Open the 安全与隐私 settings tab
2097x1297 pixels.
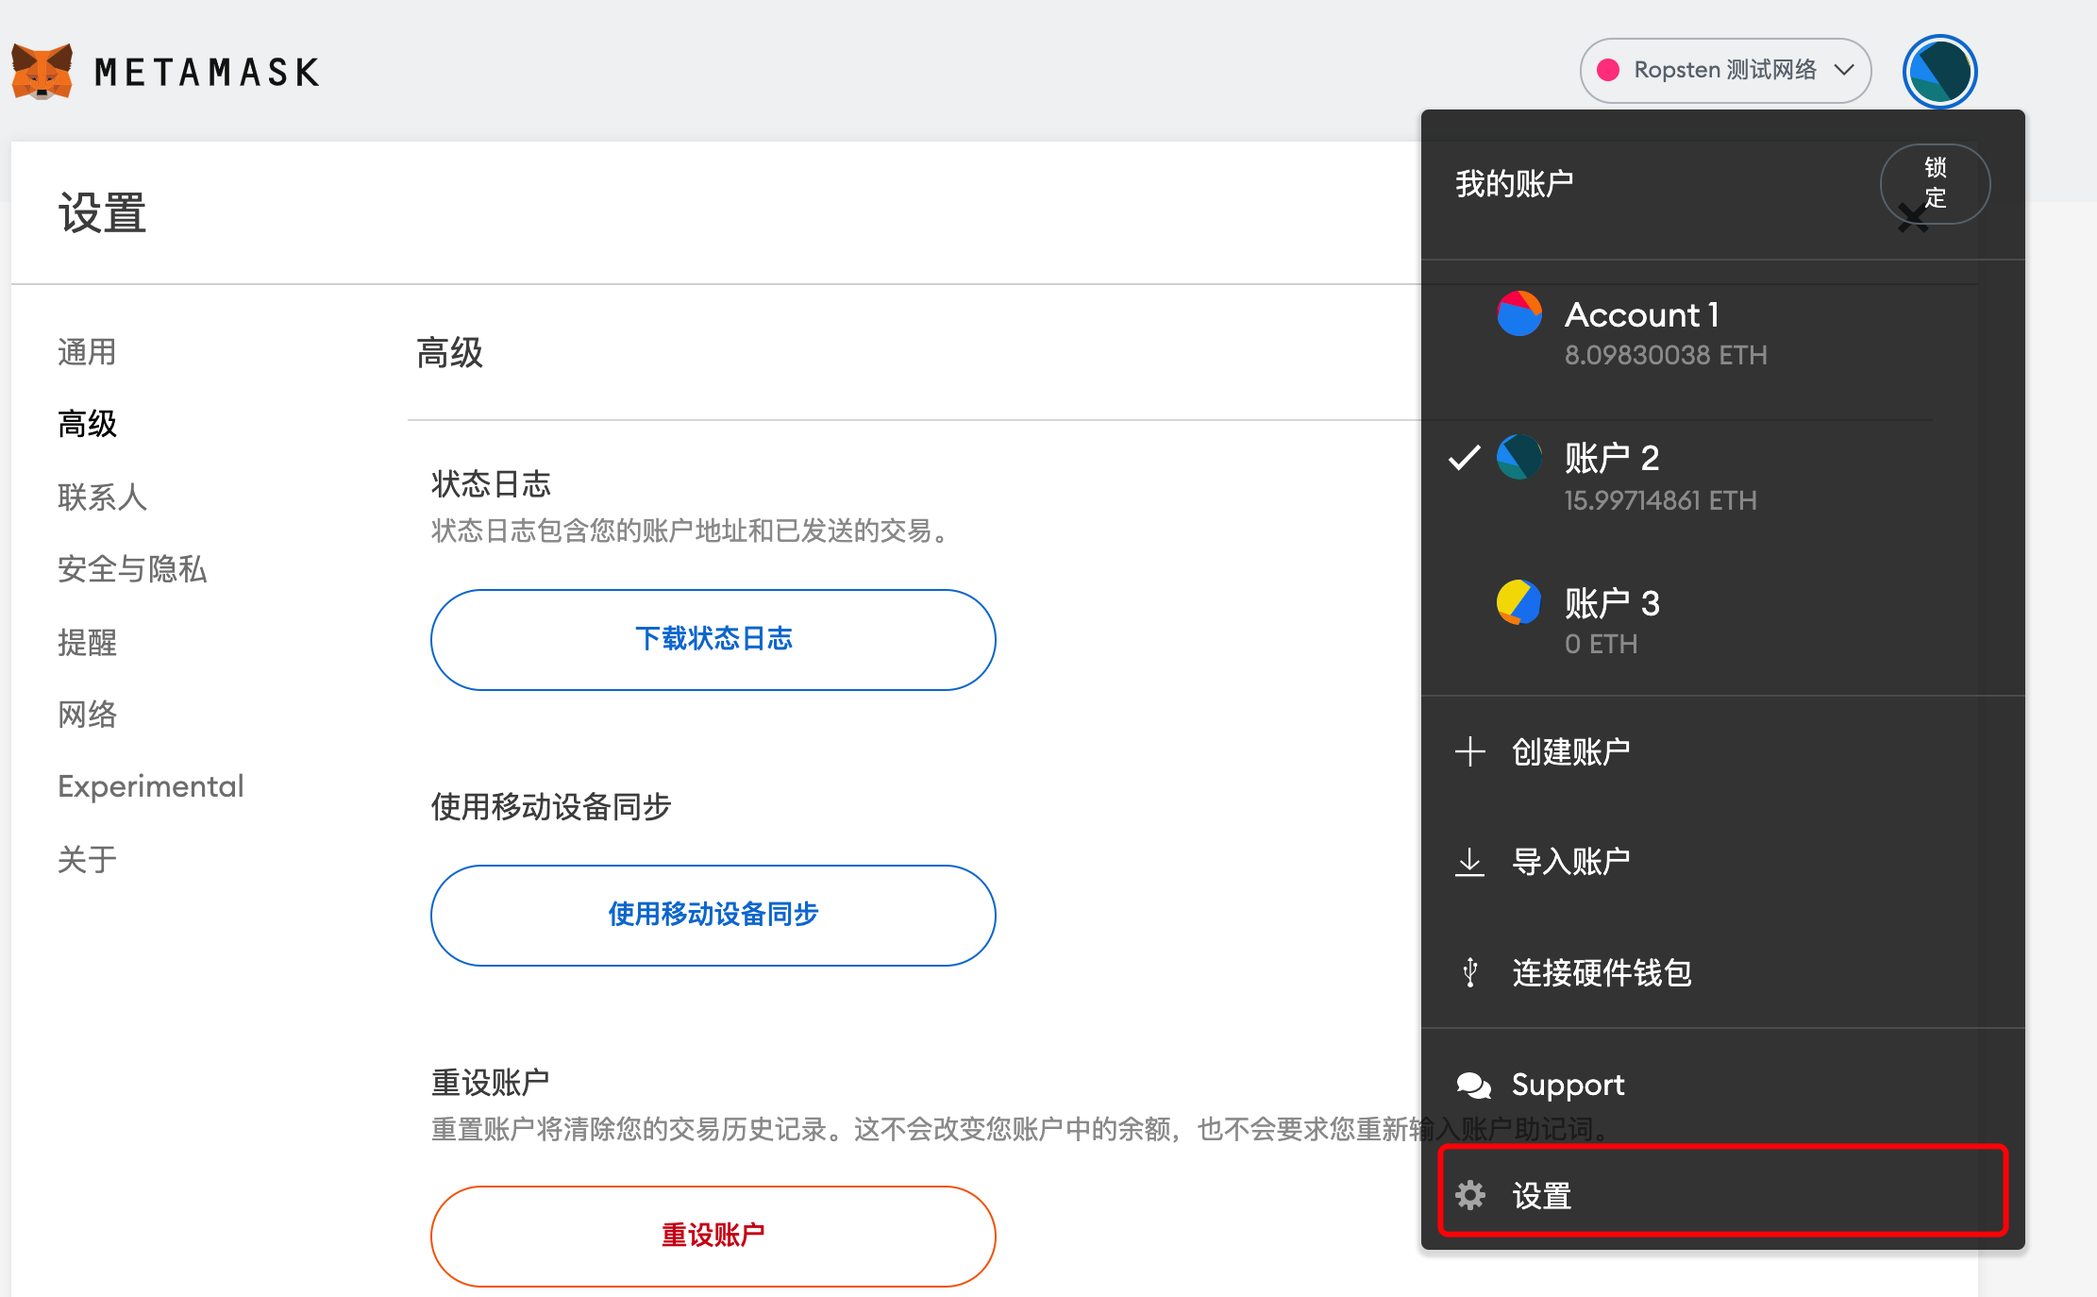[132, 569]
